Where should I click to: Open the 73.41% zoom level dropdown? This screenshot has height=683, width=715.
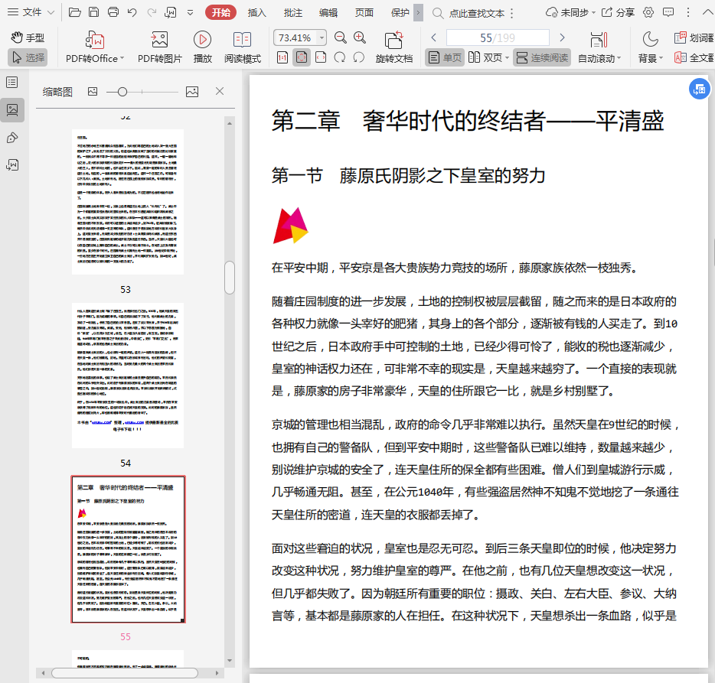click(x=322, y=37)
